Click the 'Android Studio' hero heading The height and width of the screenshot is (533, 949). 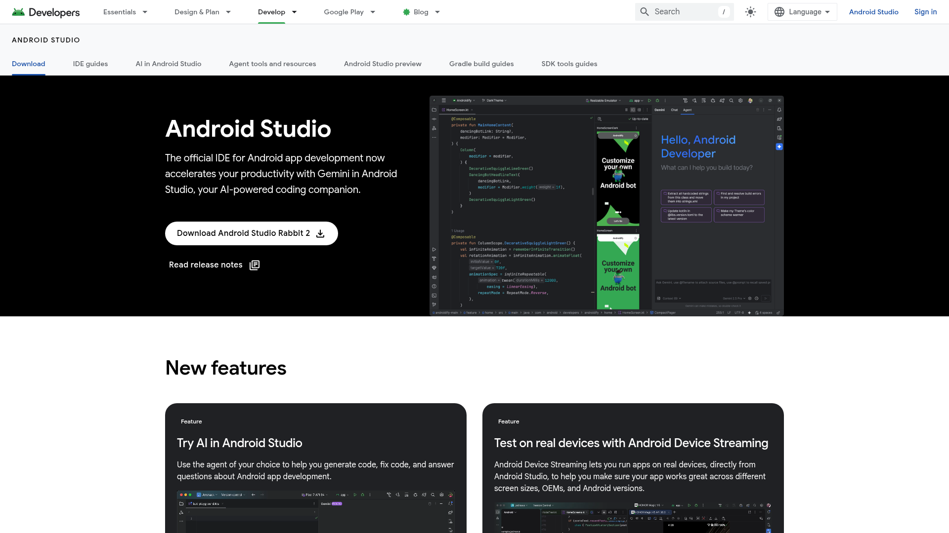click(248, 129)
